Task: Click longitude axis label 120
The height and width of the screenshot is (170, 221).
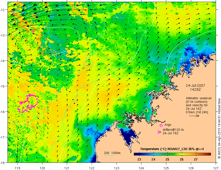Action: [42, 168]
